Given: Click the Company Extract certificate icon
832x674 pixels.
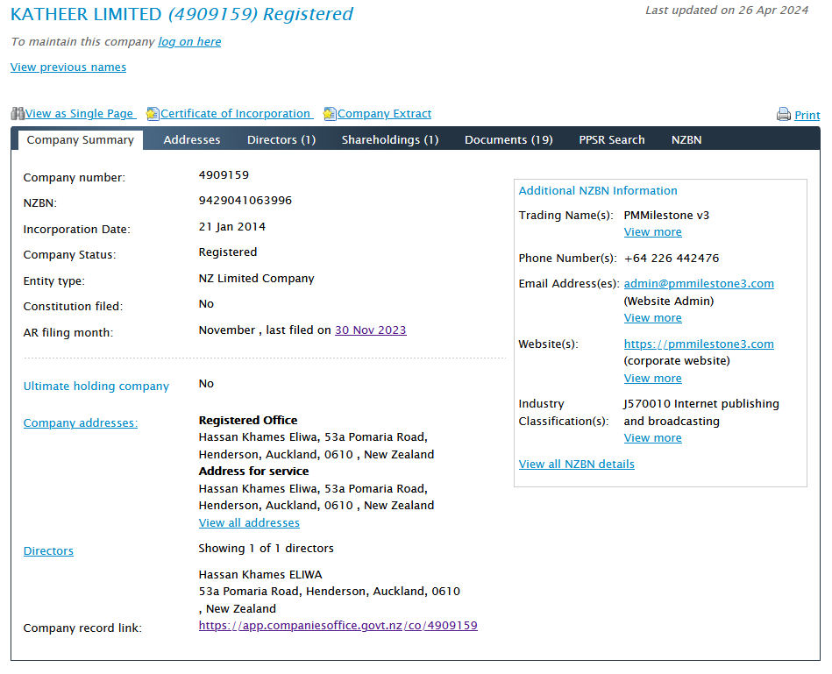Looking at the screenshot, I should (330, 113).
